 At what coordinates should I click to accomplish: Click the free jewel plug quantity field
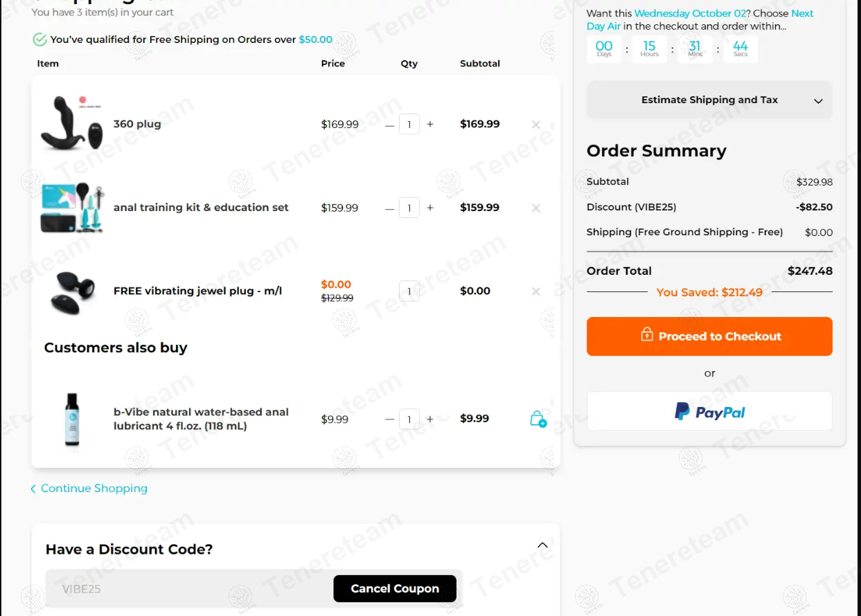pos(409,291)
